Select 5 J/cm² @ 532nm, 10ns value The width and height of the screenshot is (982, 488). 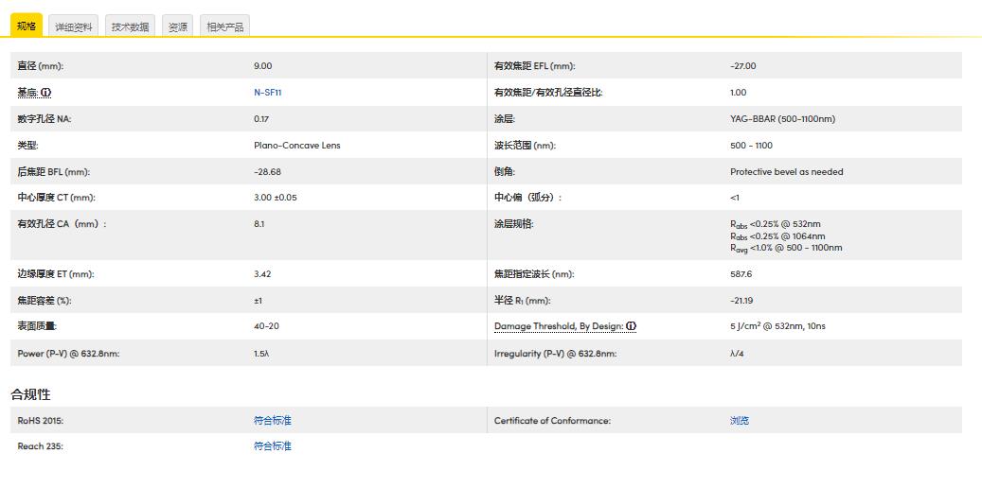[x=777, y=326]
